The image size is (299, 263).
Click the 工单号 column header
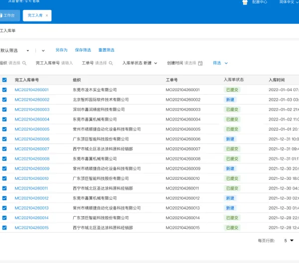tap(171, 80)
